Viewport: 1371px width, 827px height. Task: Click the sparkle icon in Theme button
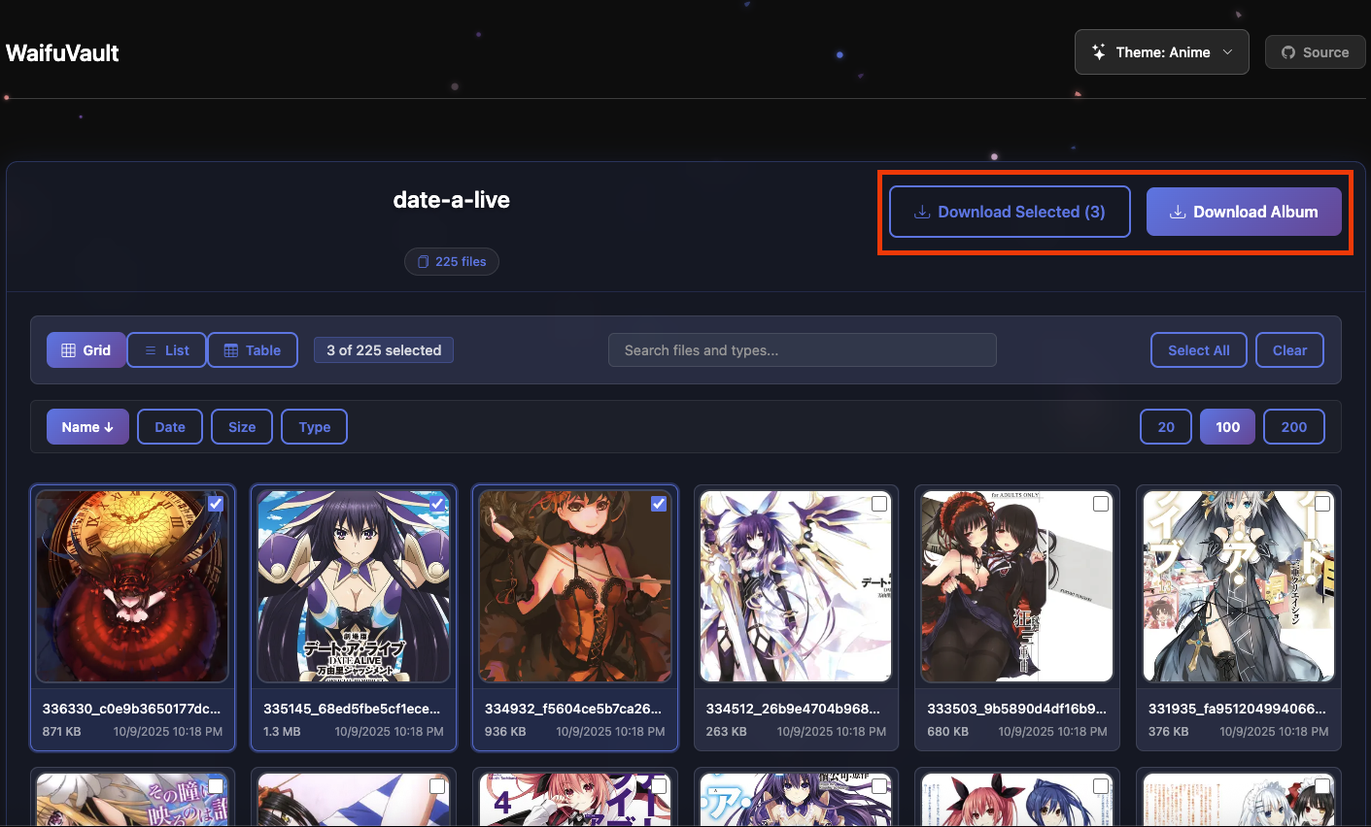1099,52
